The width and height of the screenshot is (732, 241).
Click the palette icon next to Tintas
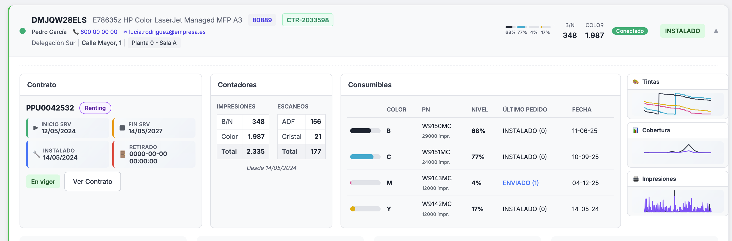(635, 82)
